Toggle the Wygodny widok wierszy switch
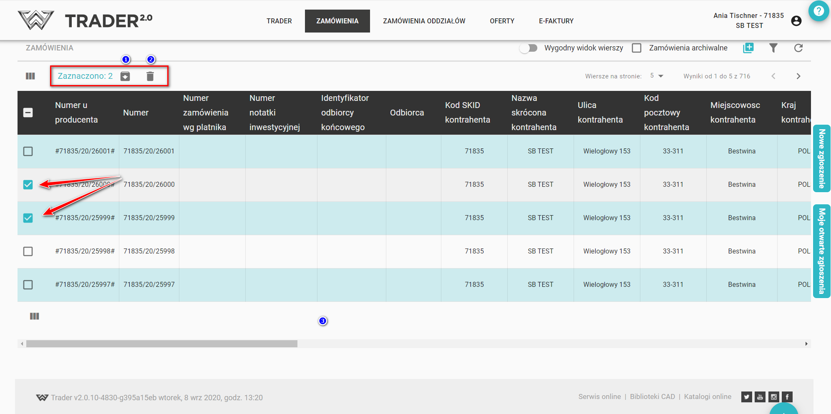This screenshot has width=831, height=414. point(529,48)
